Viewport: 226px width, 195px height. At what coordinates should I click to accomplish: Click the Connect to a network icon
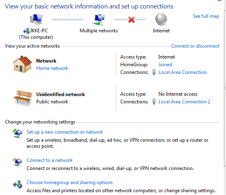(x=17, y=162)
